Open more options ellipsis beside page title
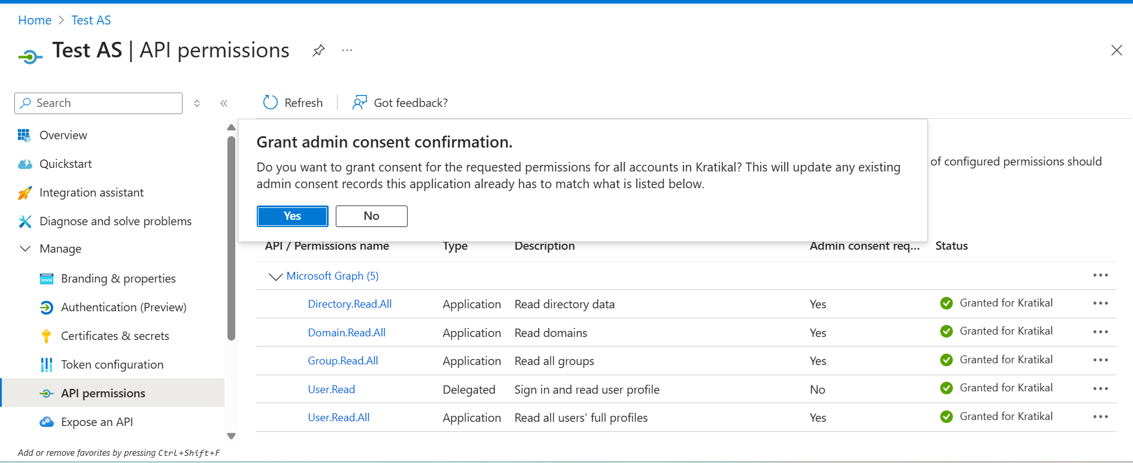The width and height of the screenshot is (1133, 463). [x=347, y=51]
